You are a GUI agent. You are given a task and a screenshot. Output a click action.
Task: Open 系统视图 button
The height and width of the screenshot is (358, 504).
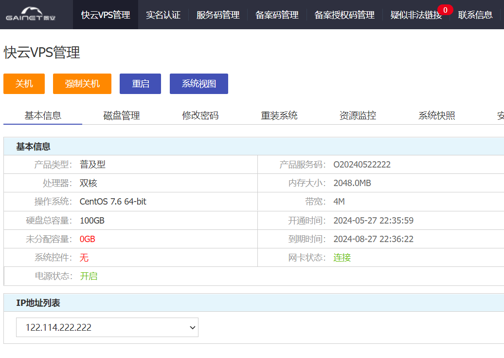tap(198, 84)
